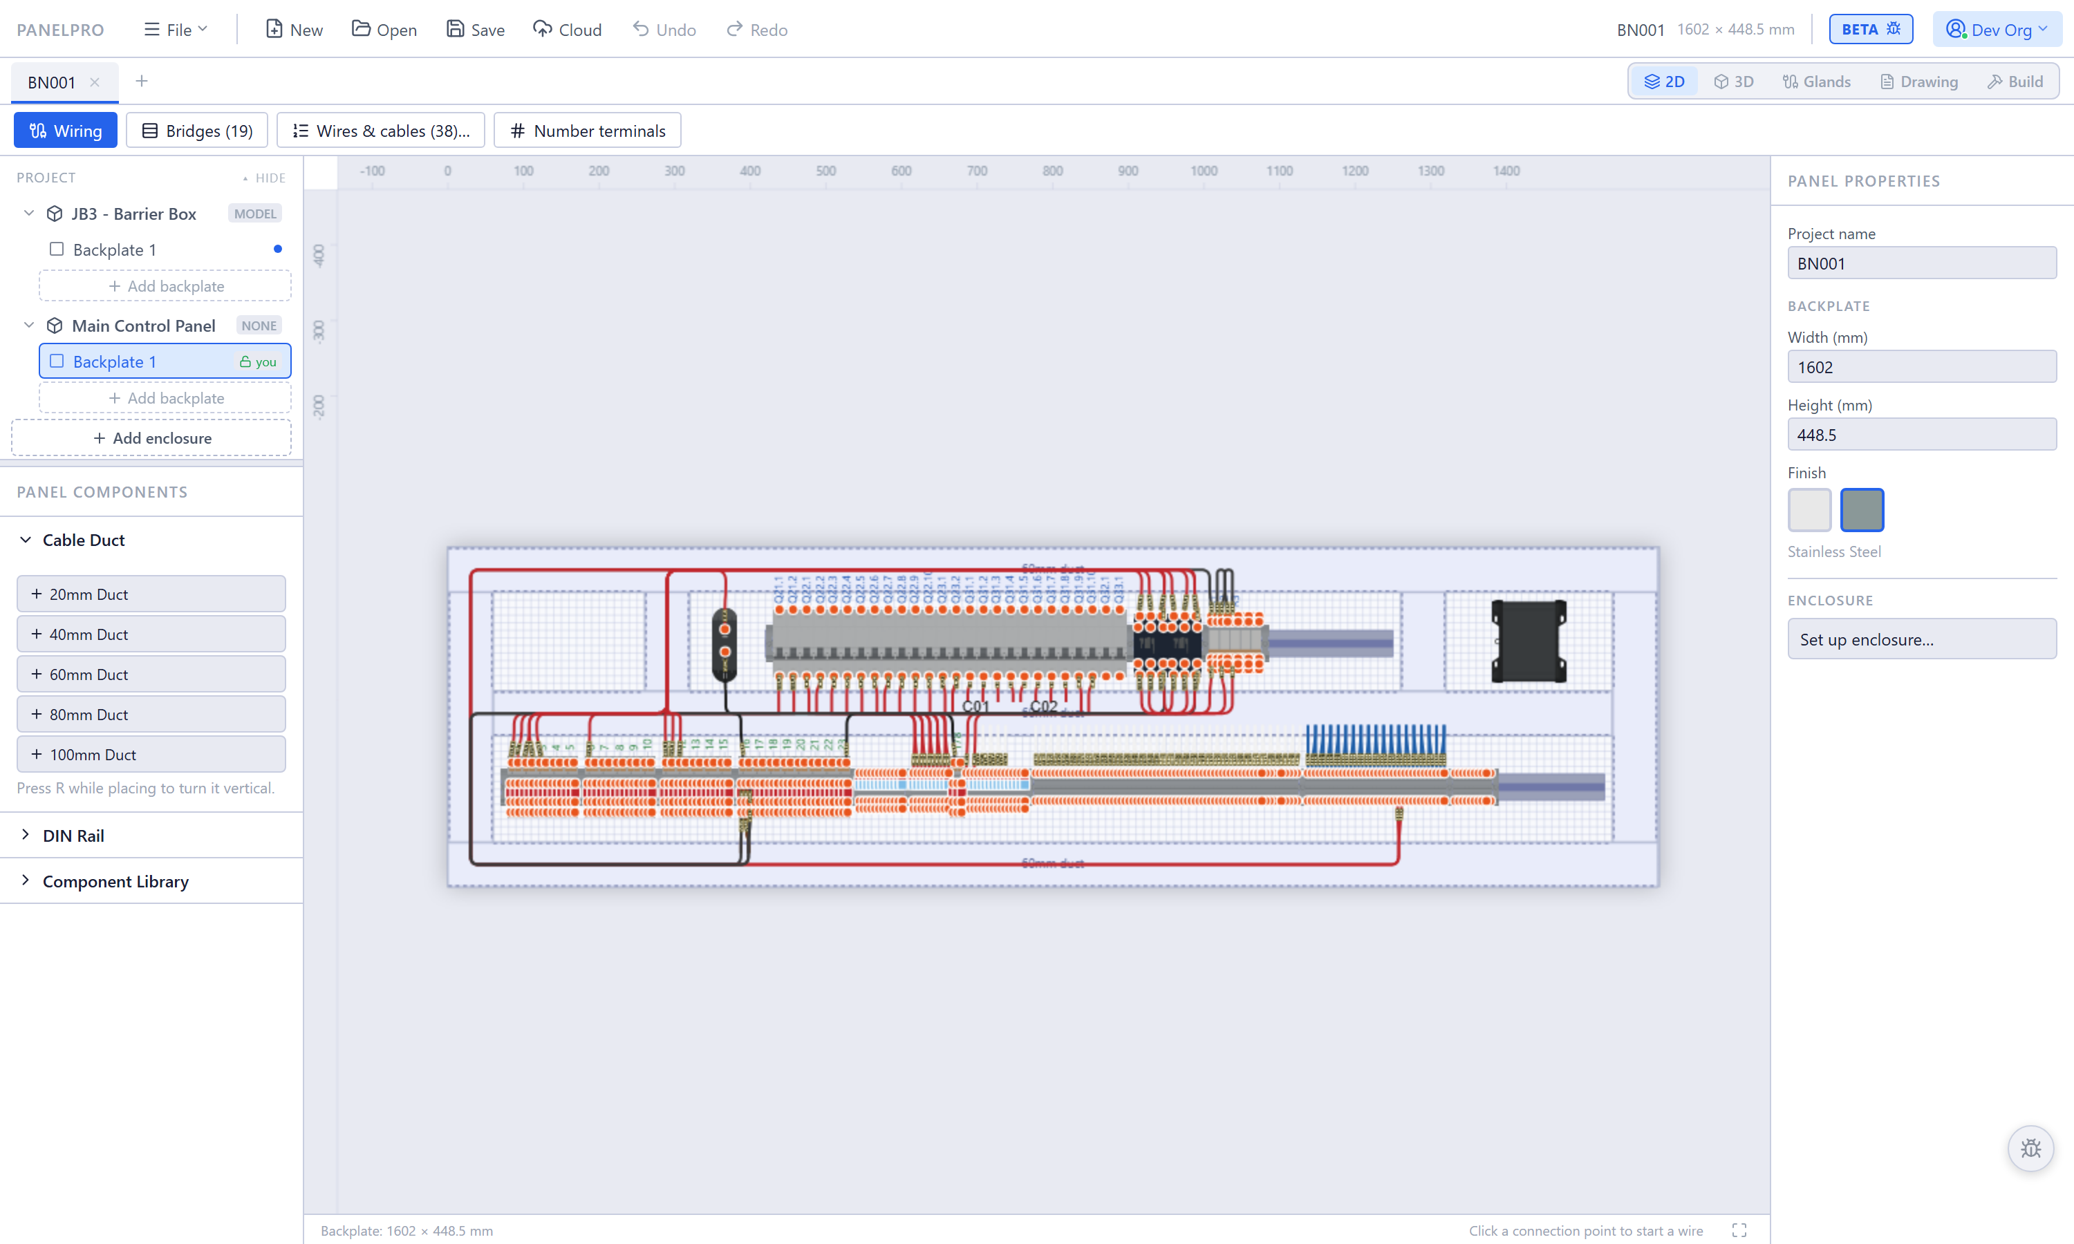Toggle the Wiring mode button
Viewport: 2074px width, 1244px height.
click(x=66, y=131)
